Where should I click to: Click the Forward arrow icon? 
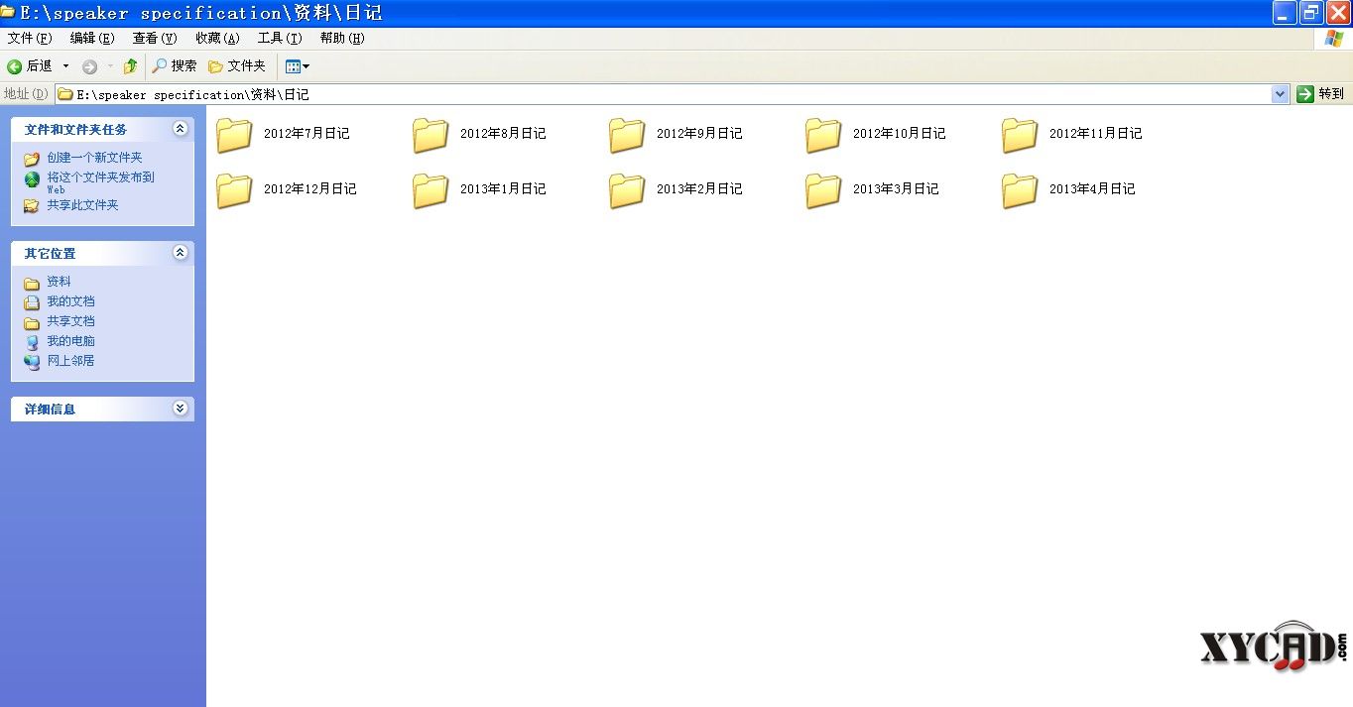[89, 66]
